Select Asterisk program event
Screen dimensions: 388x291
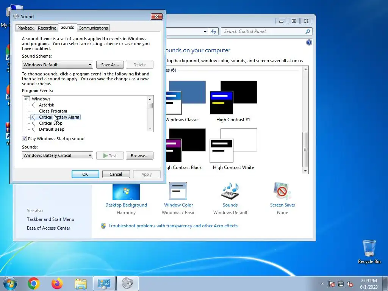[47, 105]
